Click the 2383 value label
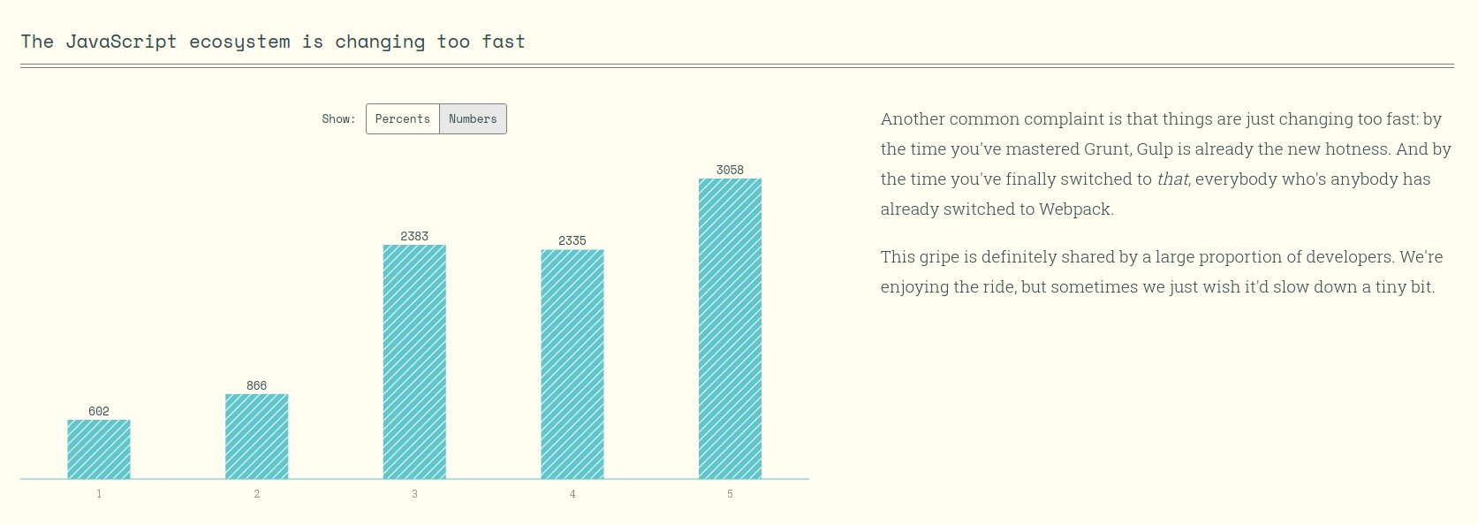The width and height of the screenshot is (1478, 525). 414,236
